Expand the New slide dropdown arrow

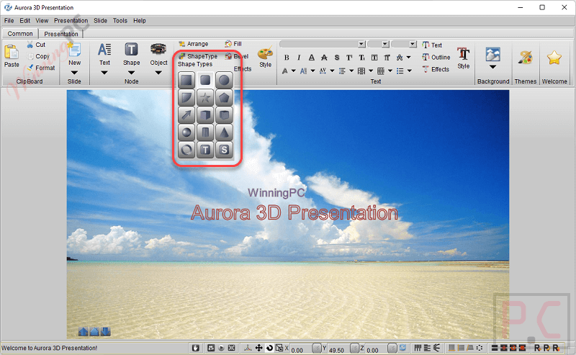click(x=74, y=73)
